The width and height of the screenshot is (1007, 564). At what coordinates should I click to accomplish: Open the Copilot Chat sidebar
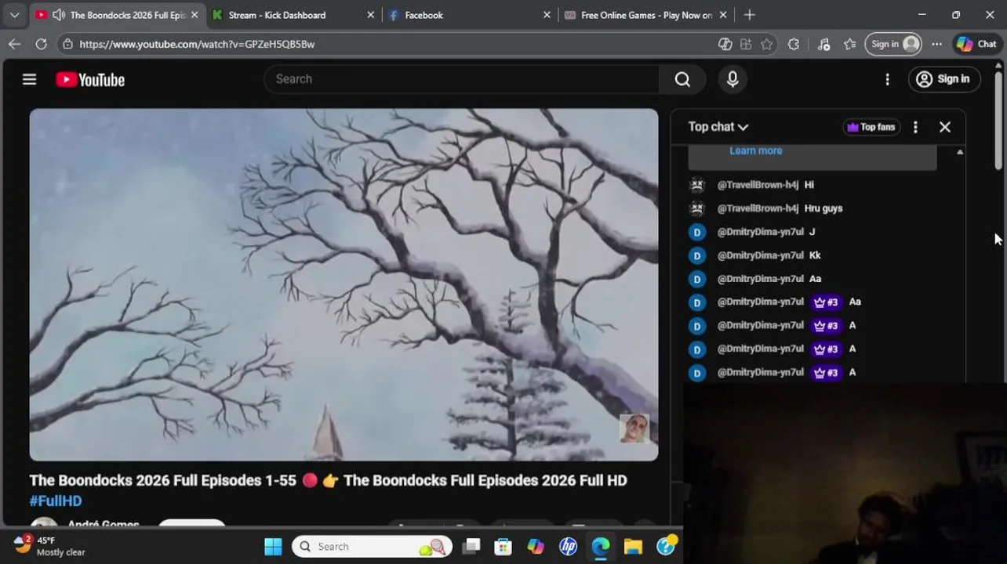click(x=976, y=44)
